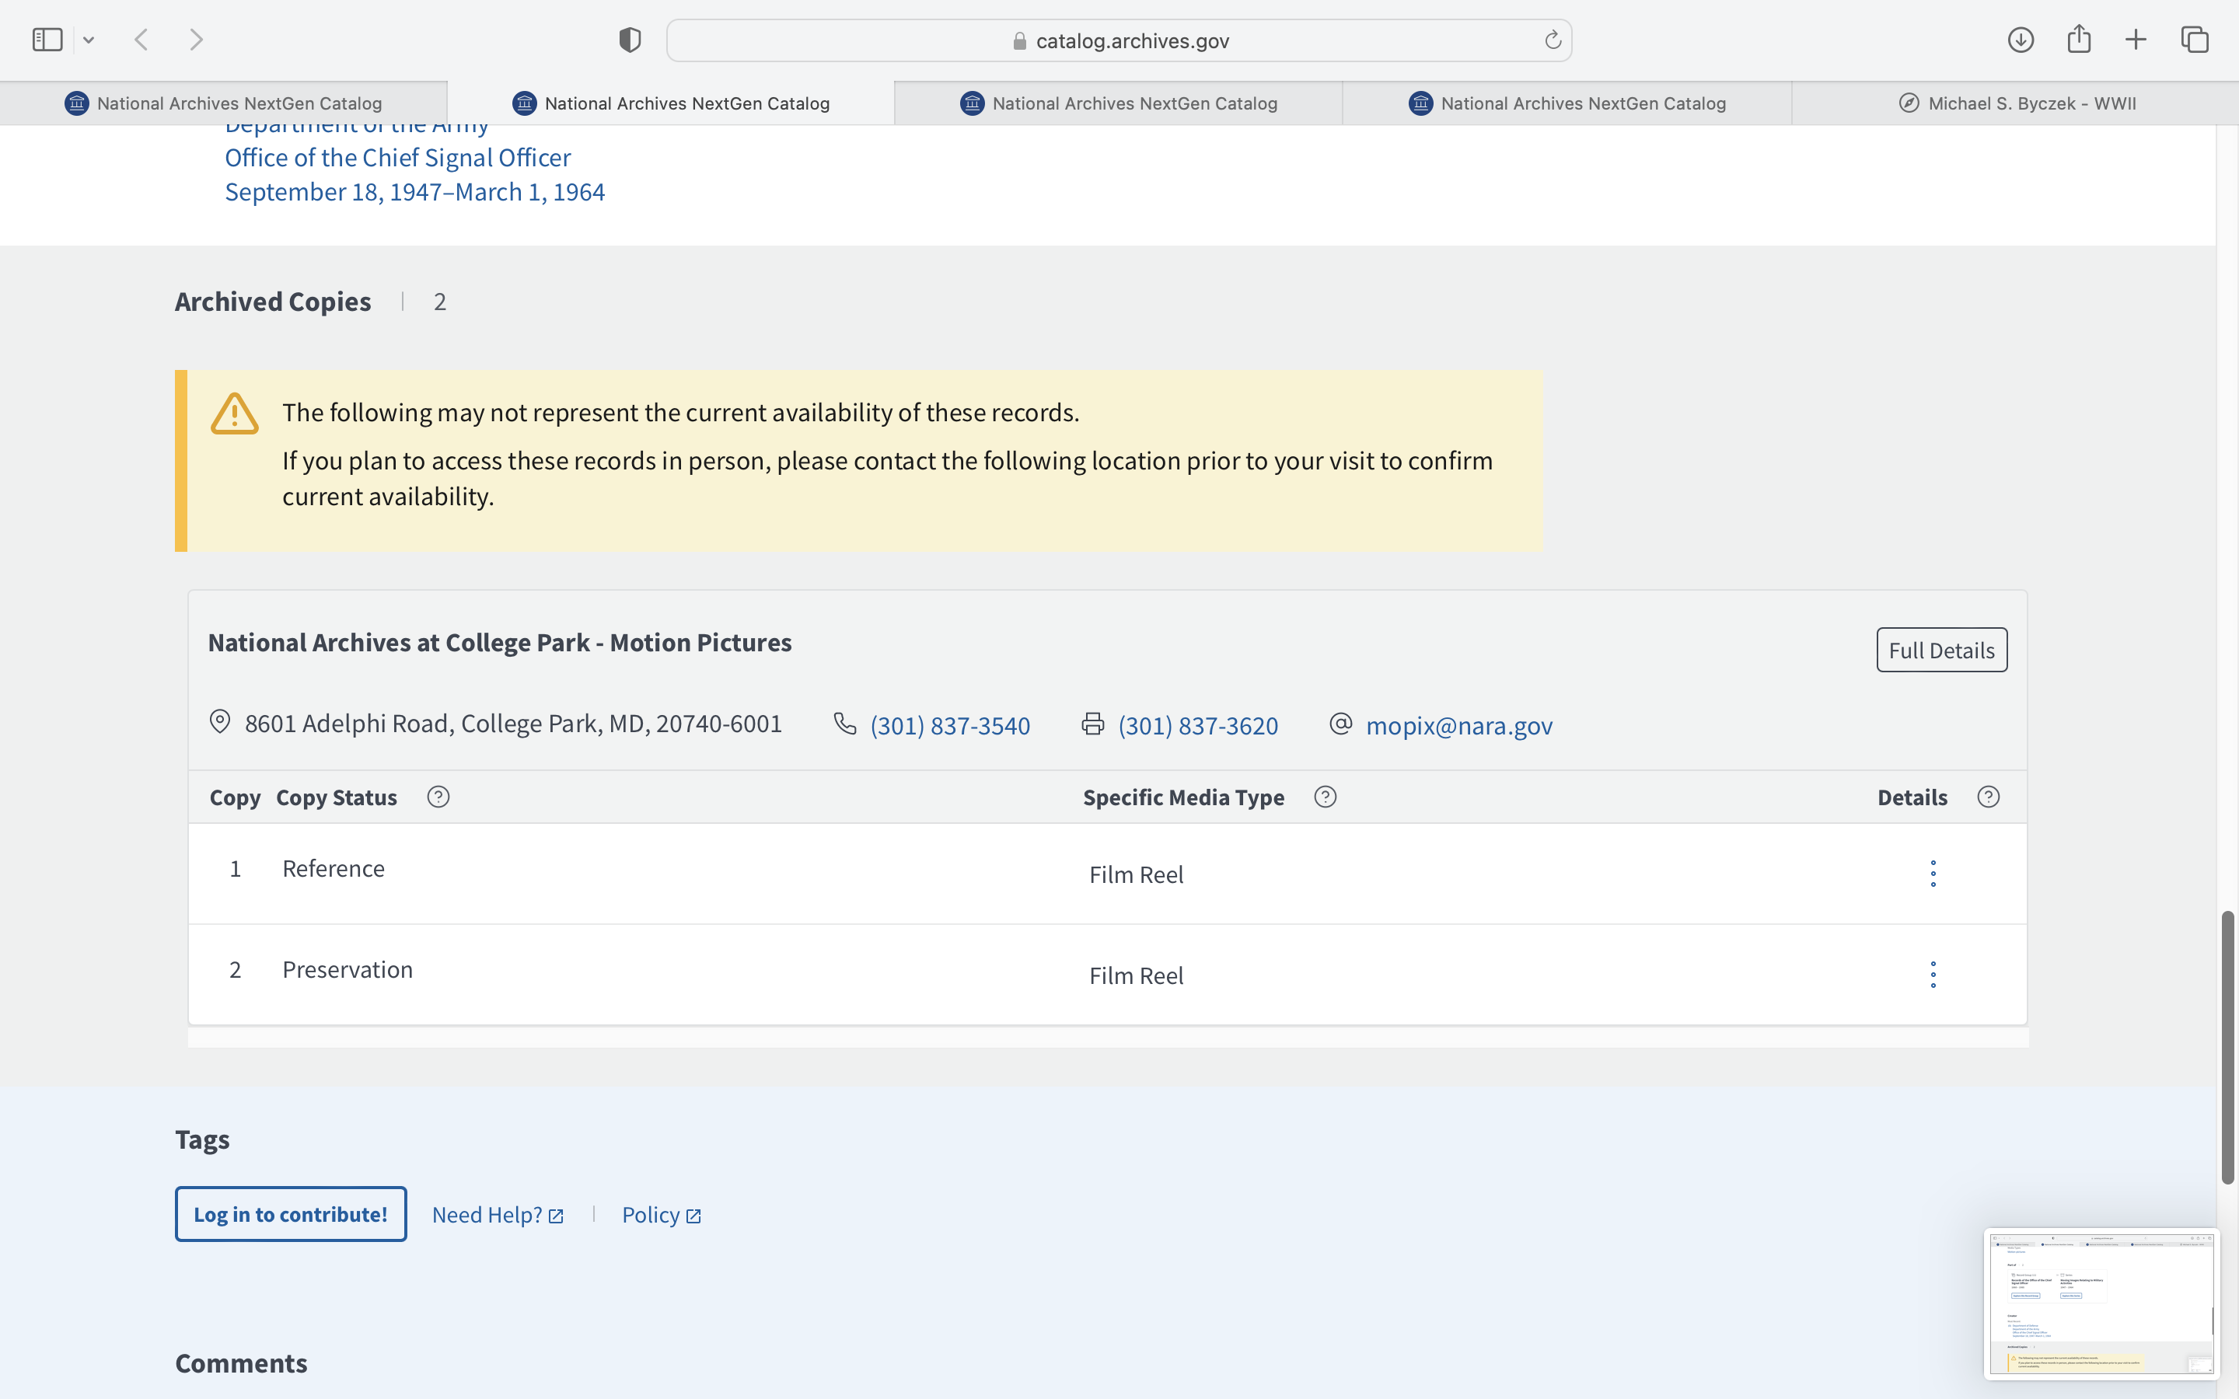Click the Specific Media Type help icon
Viewport: 2239px width, 1399px height.
coord(1325,797)
